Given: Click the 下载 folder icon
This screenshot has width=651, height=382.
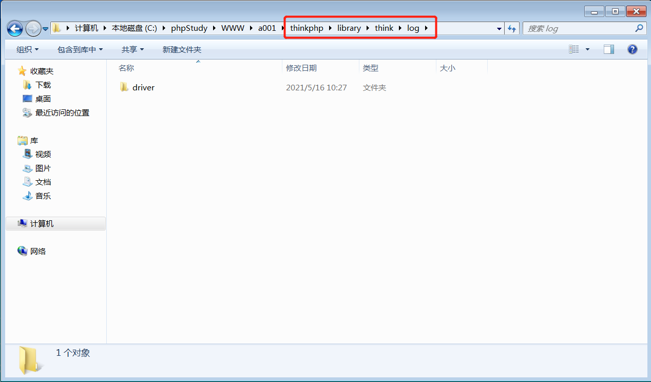Looking at the screenshot, I should [x=27, y=85].
